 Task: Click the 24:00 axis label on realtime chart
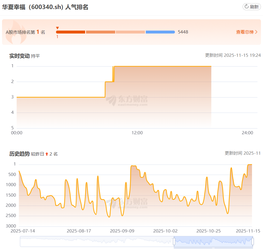(248, 133)
